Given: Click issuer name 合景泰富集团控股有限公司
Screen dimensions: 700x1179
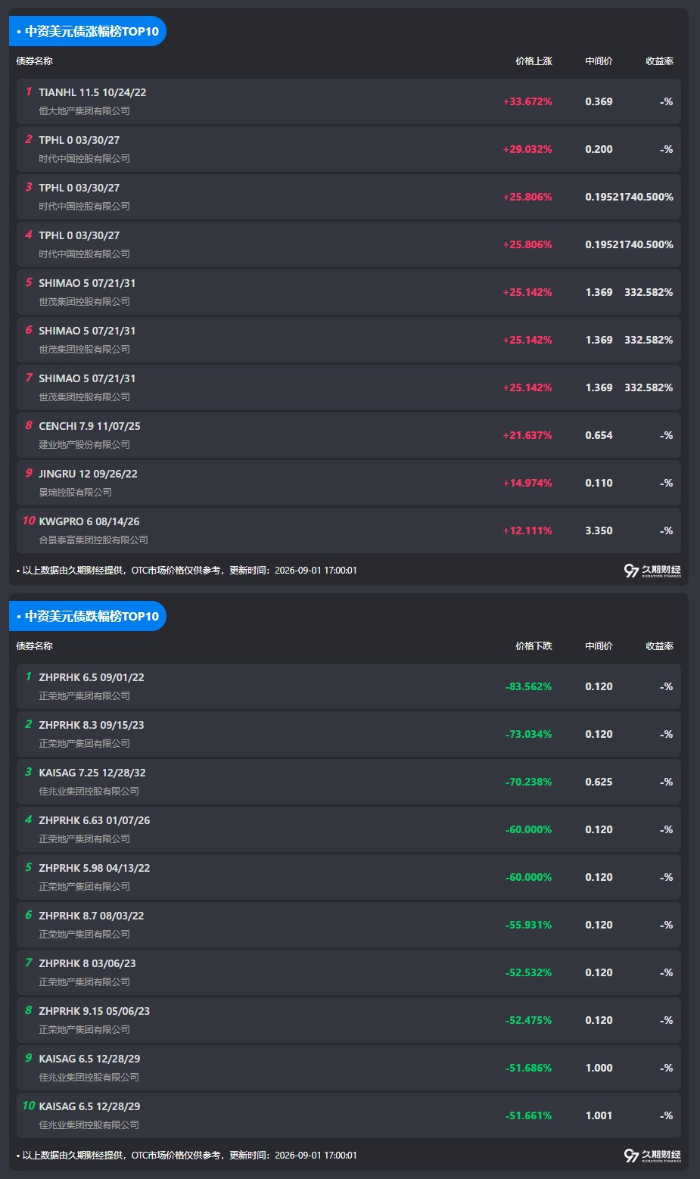Looking at the screenshot, I should click(93, 540).
